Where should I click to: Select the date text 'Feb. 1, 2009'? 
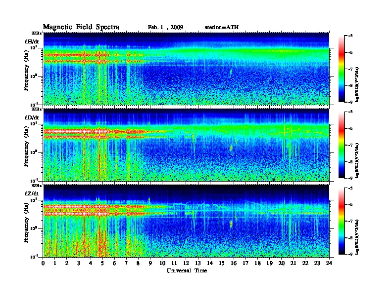[x=165, y=28]
